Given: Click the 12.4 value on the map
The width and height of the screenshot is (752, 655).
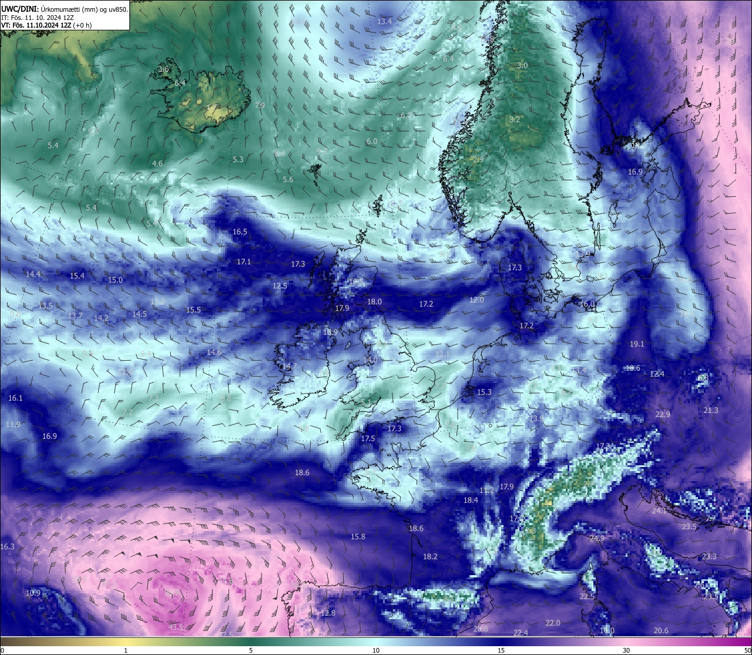Looking at the screenshot, I should [x=657, y=374].
